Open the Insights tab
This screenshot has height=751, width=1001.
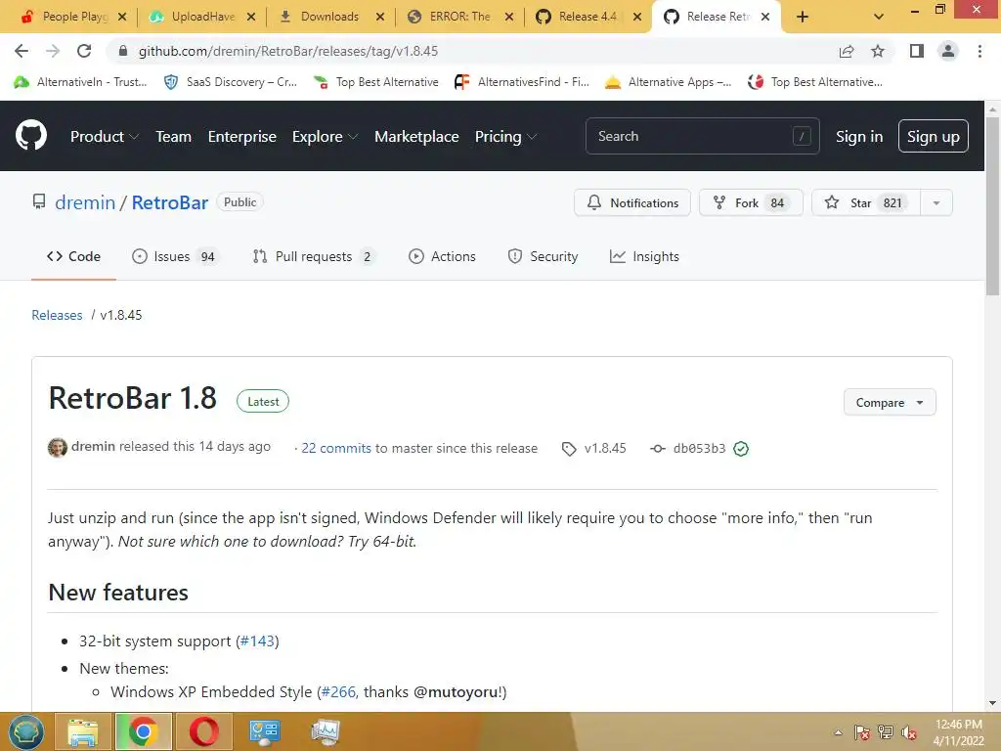(644, 257)
